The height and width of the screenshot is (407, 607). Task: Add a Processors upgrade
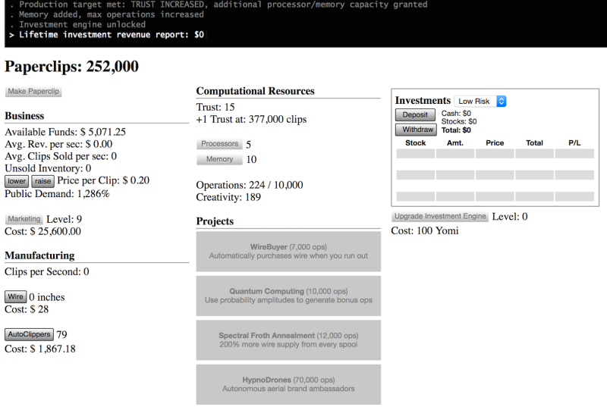tap(219, 144)
